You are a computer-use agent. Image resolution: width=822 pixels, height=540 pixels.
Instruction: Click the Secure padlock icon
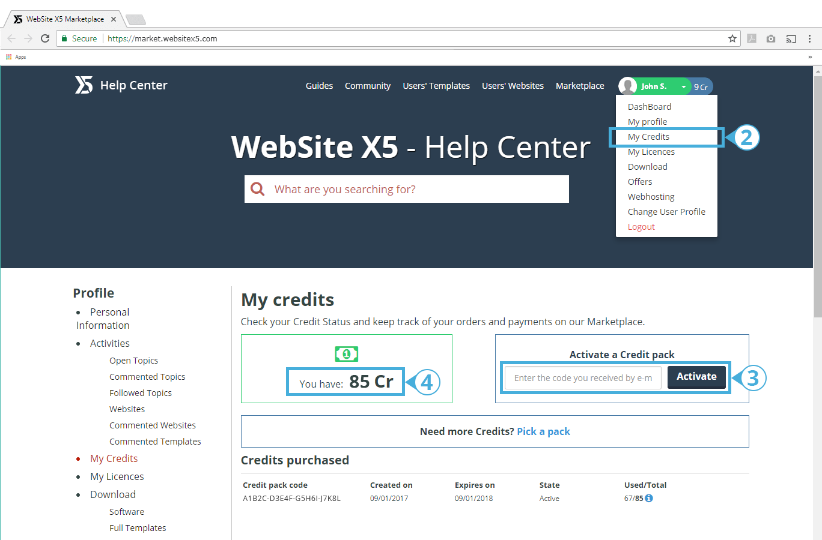point(64,38)
